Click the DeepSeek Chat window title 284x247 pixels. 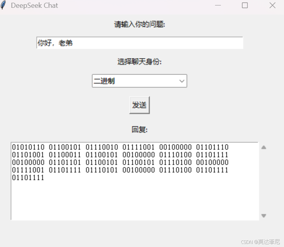34,5
